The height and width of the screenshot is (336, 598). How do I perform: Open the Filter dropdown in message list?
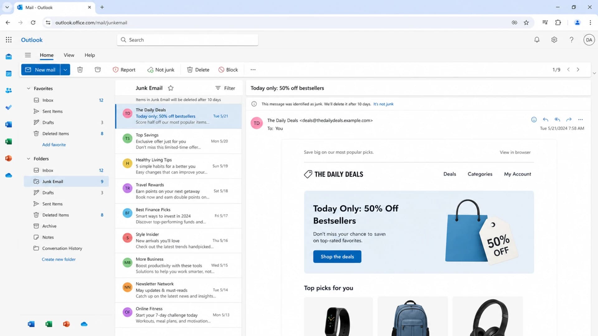pyautogui.click(x=225, y=88)
